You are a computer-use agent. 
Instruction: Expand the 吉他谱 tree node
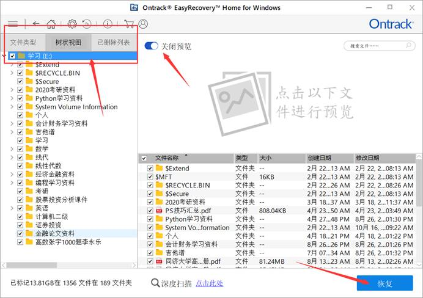point(12,132)
